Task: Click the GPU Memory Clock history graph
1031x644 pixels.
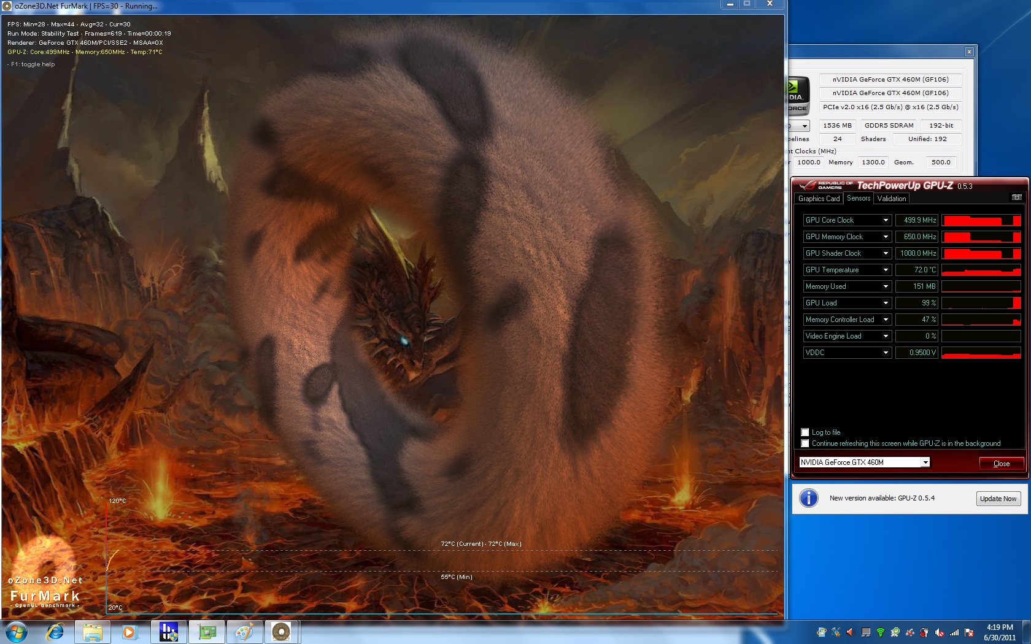Action: tap(981, 236)
